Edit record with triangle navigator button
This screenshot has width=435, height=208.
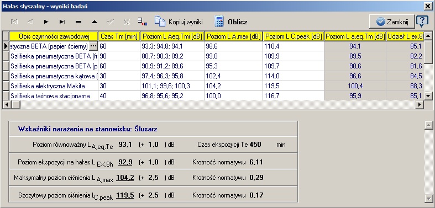tap(95, 22)
